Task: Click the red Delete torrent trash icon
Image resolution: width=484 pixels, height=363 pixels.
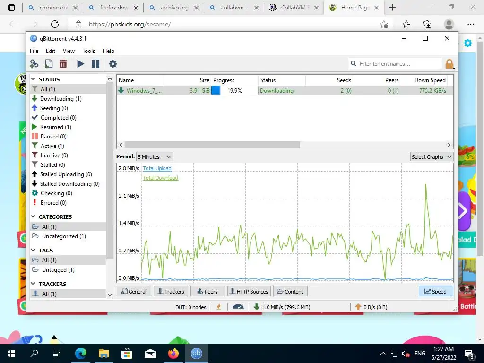Action: [x=63, y=64]
